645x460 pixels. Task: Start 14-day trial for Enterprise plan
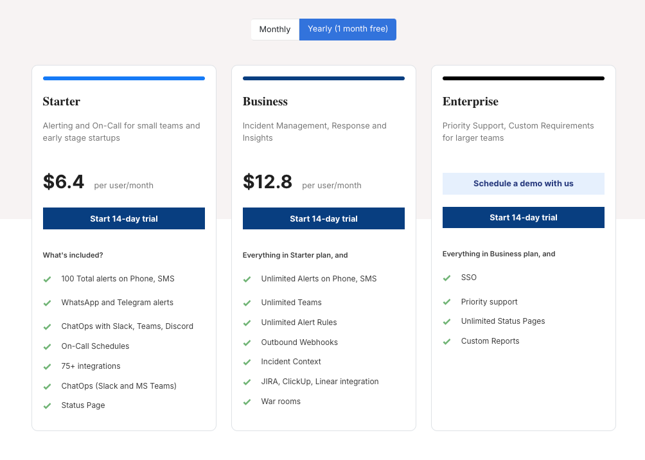[524, 217]
